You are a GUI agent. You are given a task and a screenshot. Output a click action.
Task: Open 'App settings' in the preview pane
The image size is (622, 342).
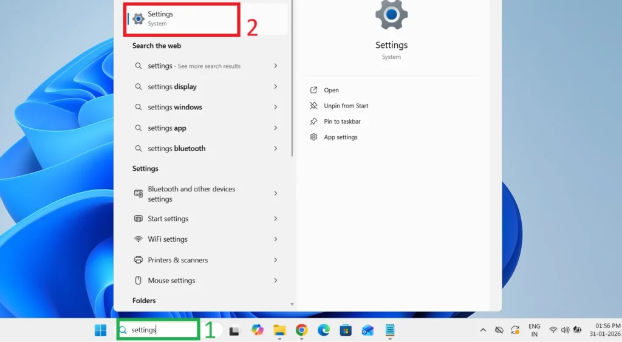340,137
